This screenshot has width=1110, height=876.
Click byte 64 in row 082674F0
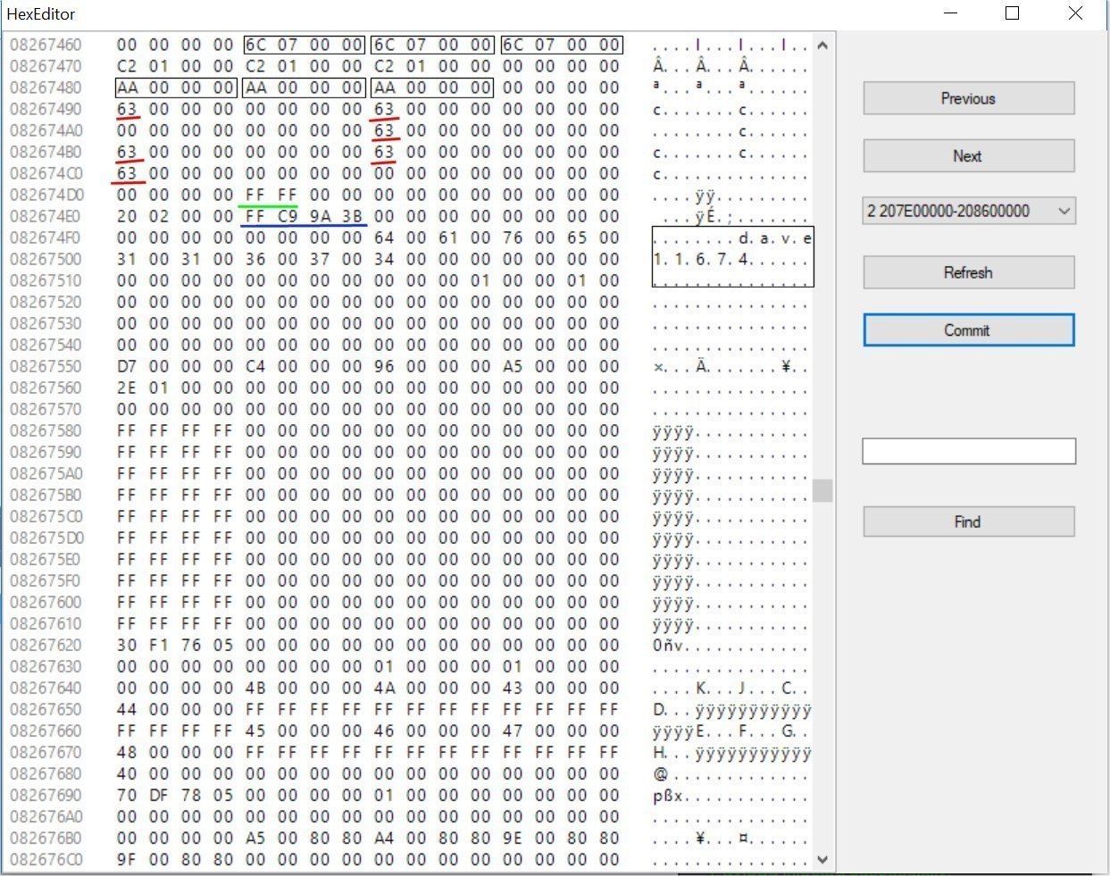coord(384,238)
